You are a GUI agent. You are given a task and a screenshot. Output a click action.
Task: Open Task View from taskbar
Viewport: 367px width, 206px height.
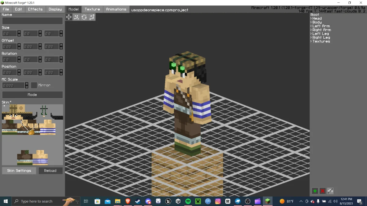coord(86,201)
